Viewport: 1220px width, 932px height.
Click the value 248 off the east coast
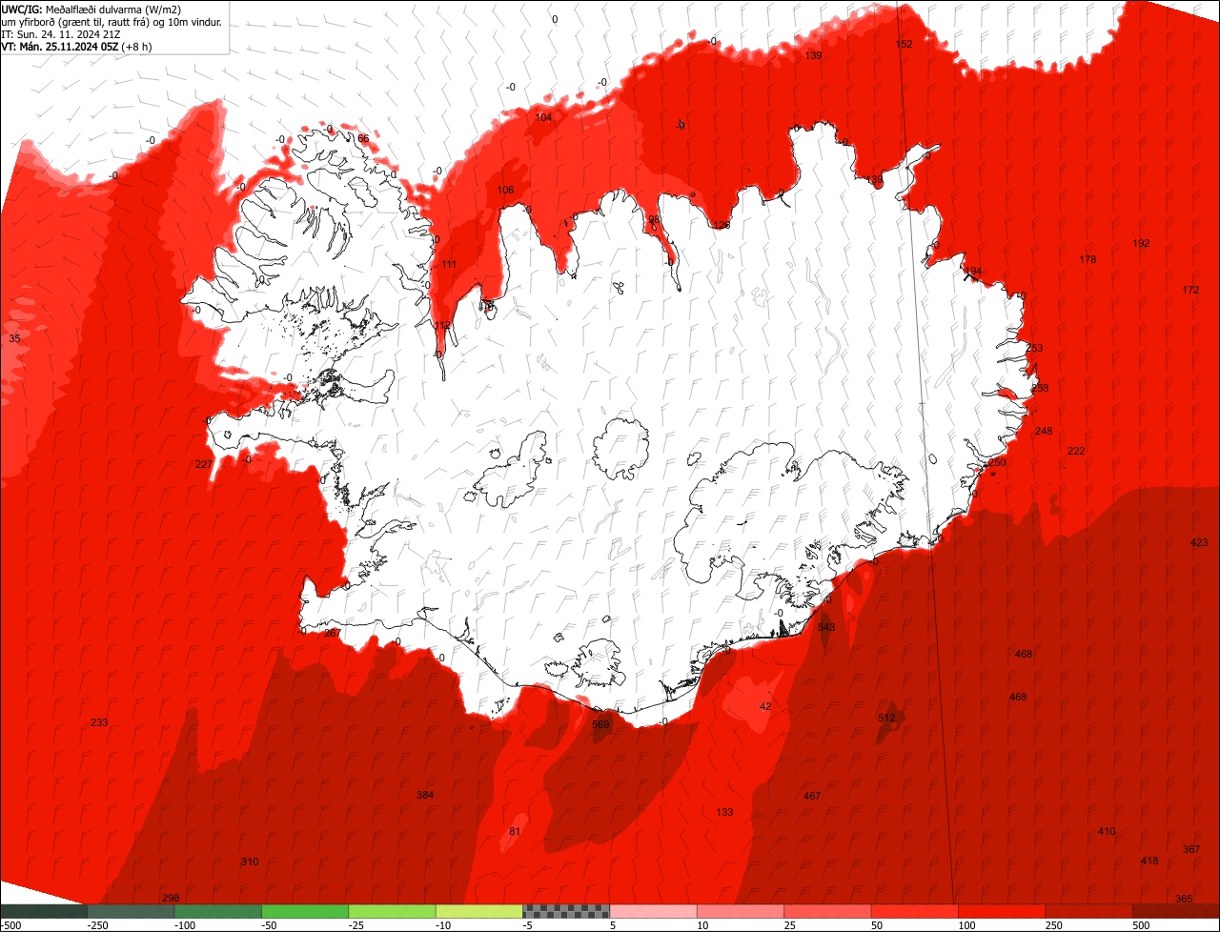click(x=1044, y=431)
